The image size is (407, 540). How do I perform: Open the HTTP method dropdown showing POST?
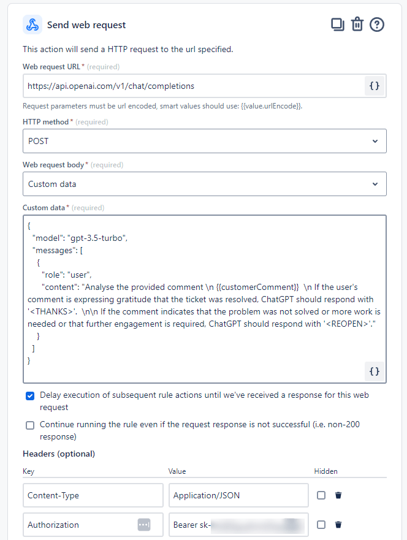pos(205,141)
